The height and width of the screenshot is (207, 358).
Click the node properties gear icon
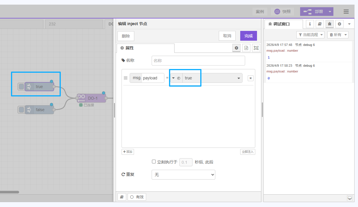pos(236,48)
